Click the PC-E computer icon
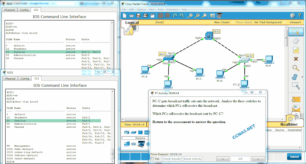 point(244,84)
